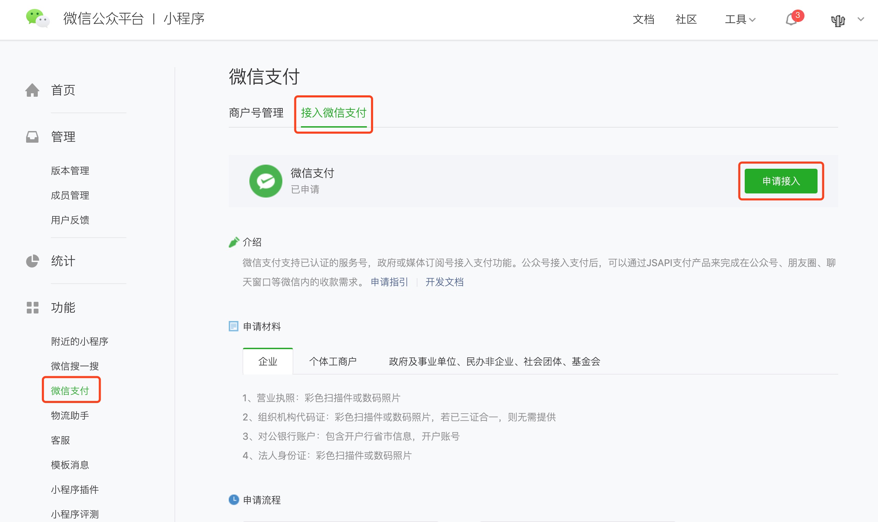
Task: Select the 企业 materials tab
Action: 268,361
